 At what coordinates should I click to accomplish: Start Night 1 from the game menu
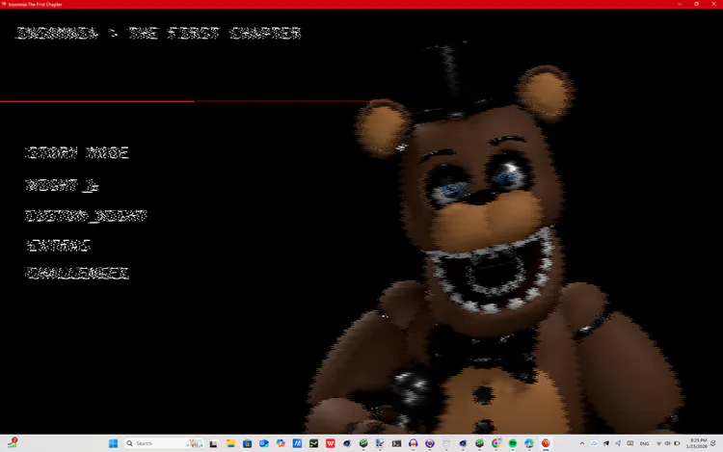pyautogui.click(x=62, y=185)
